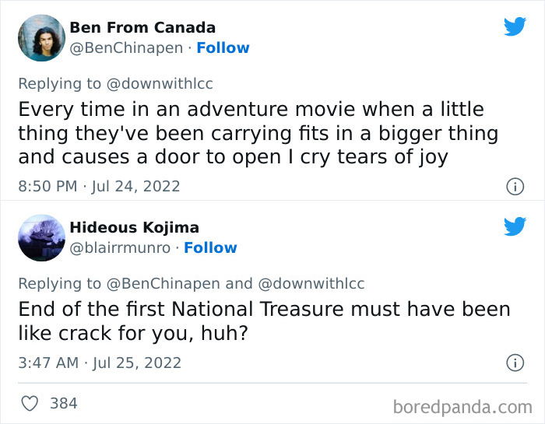The image size is (545, 424).
Task: Follow @blairrmunro
Action: [210, 247]
